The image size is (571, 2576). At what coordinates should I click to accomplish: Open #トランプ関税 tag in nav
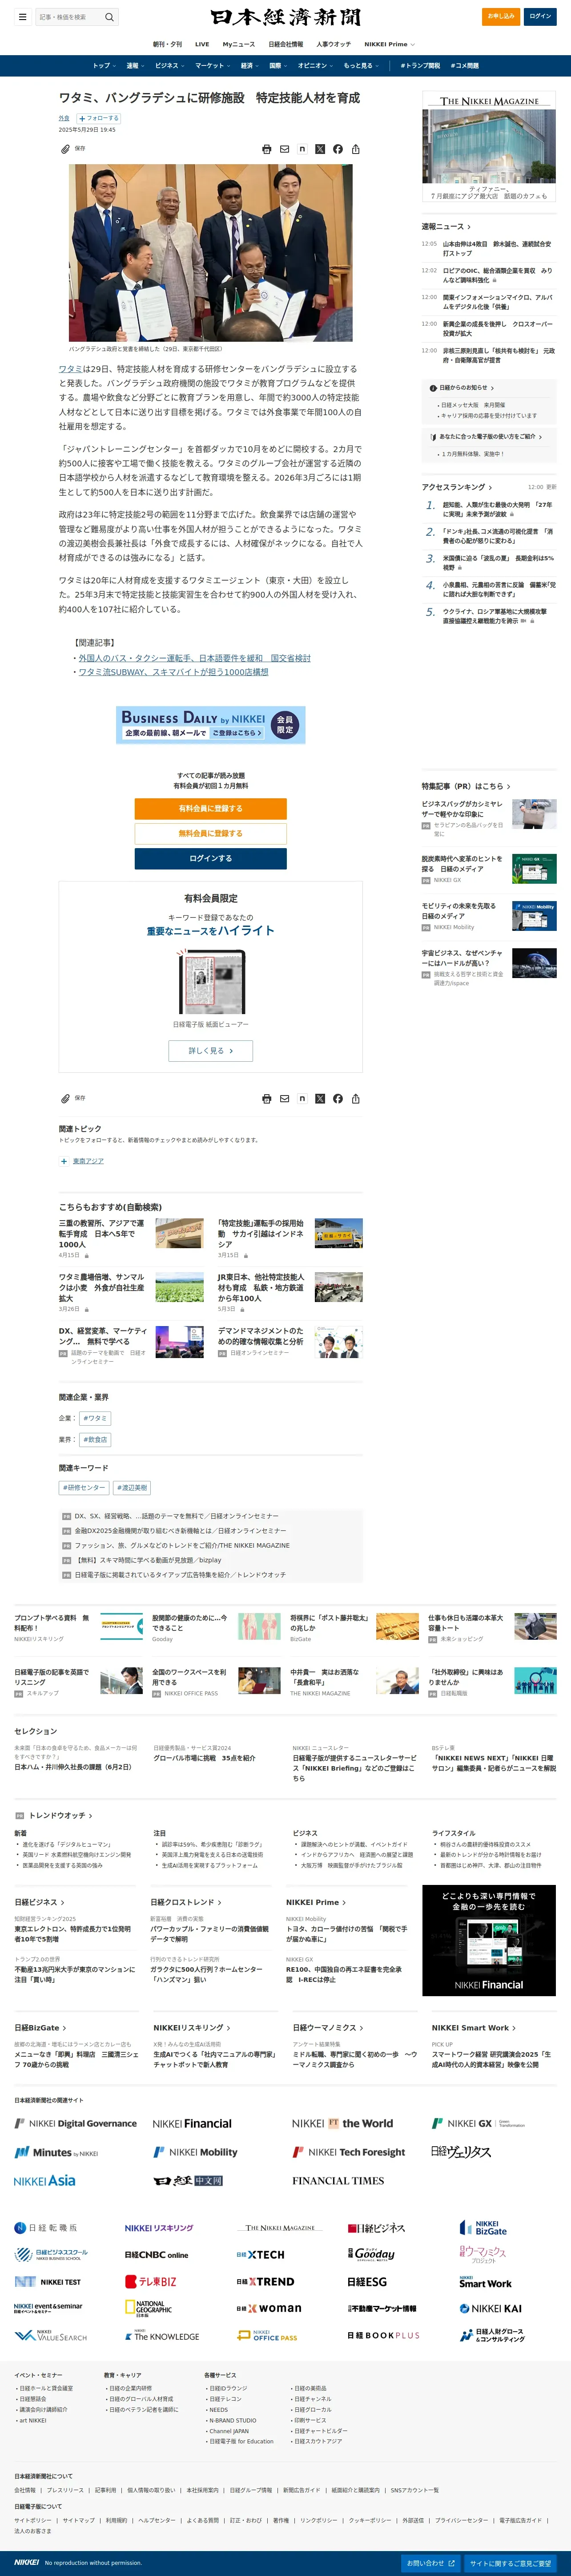(420, 66)
